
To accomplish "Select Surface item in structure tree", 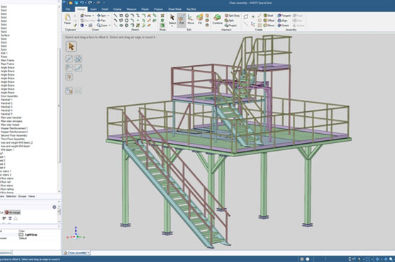I will coord(5,35).
